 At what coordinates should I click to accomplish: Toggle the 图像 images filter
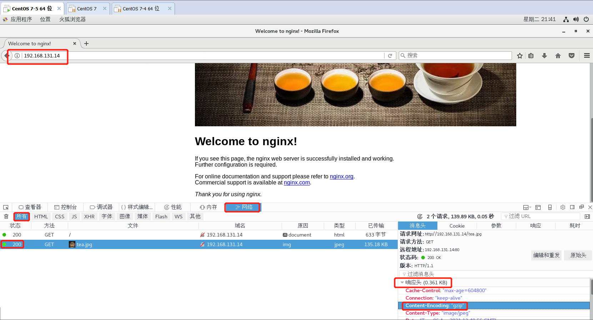point(125,217)
